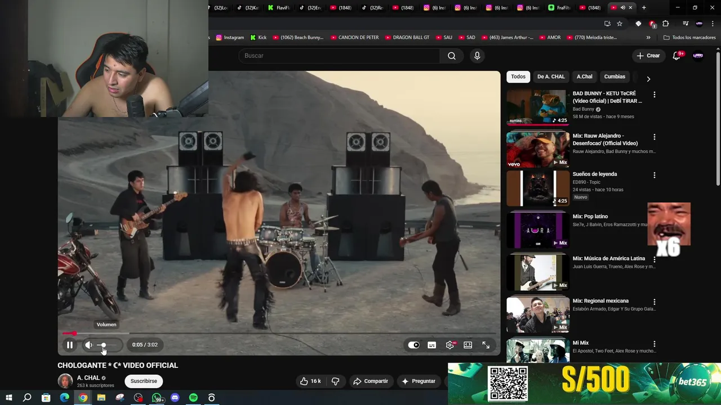Screen dimensions: 721x405
Task: Open the YouTube account avatar menu
Action: pos(698,56)
